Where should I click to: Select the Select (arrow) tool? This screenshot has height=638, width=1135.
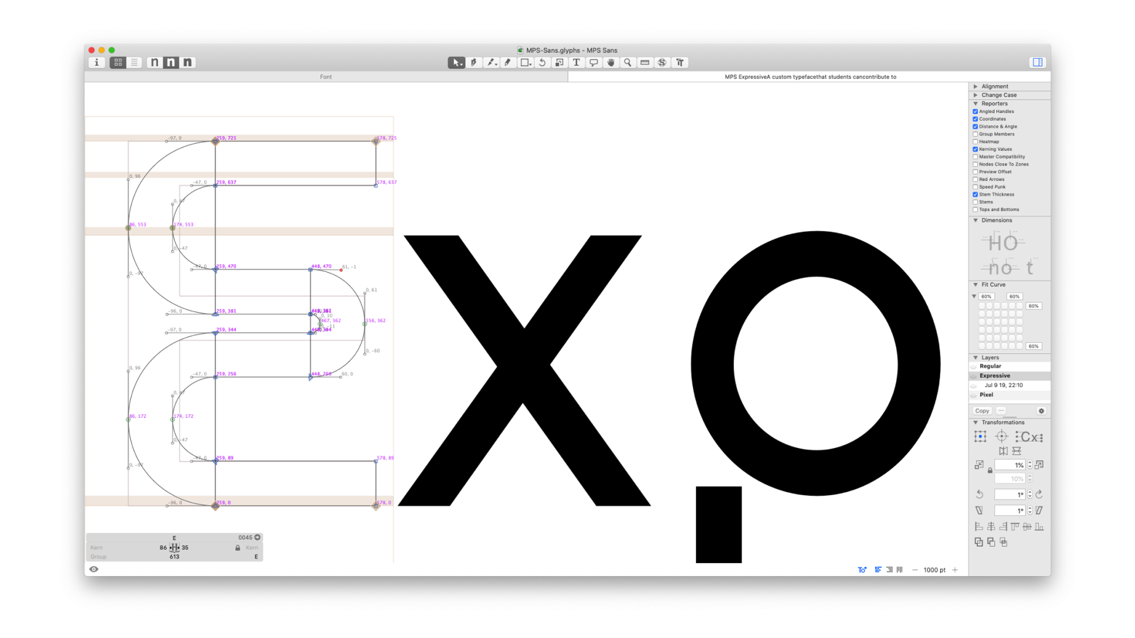pyautogui.click(x=456, y=63)
